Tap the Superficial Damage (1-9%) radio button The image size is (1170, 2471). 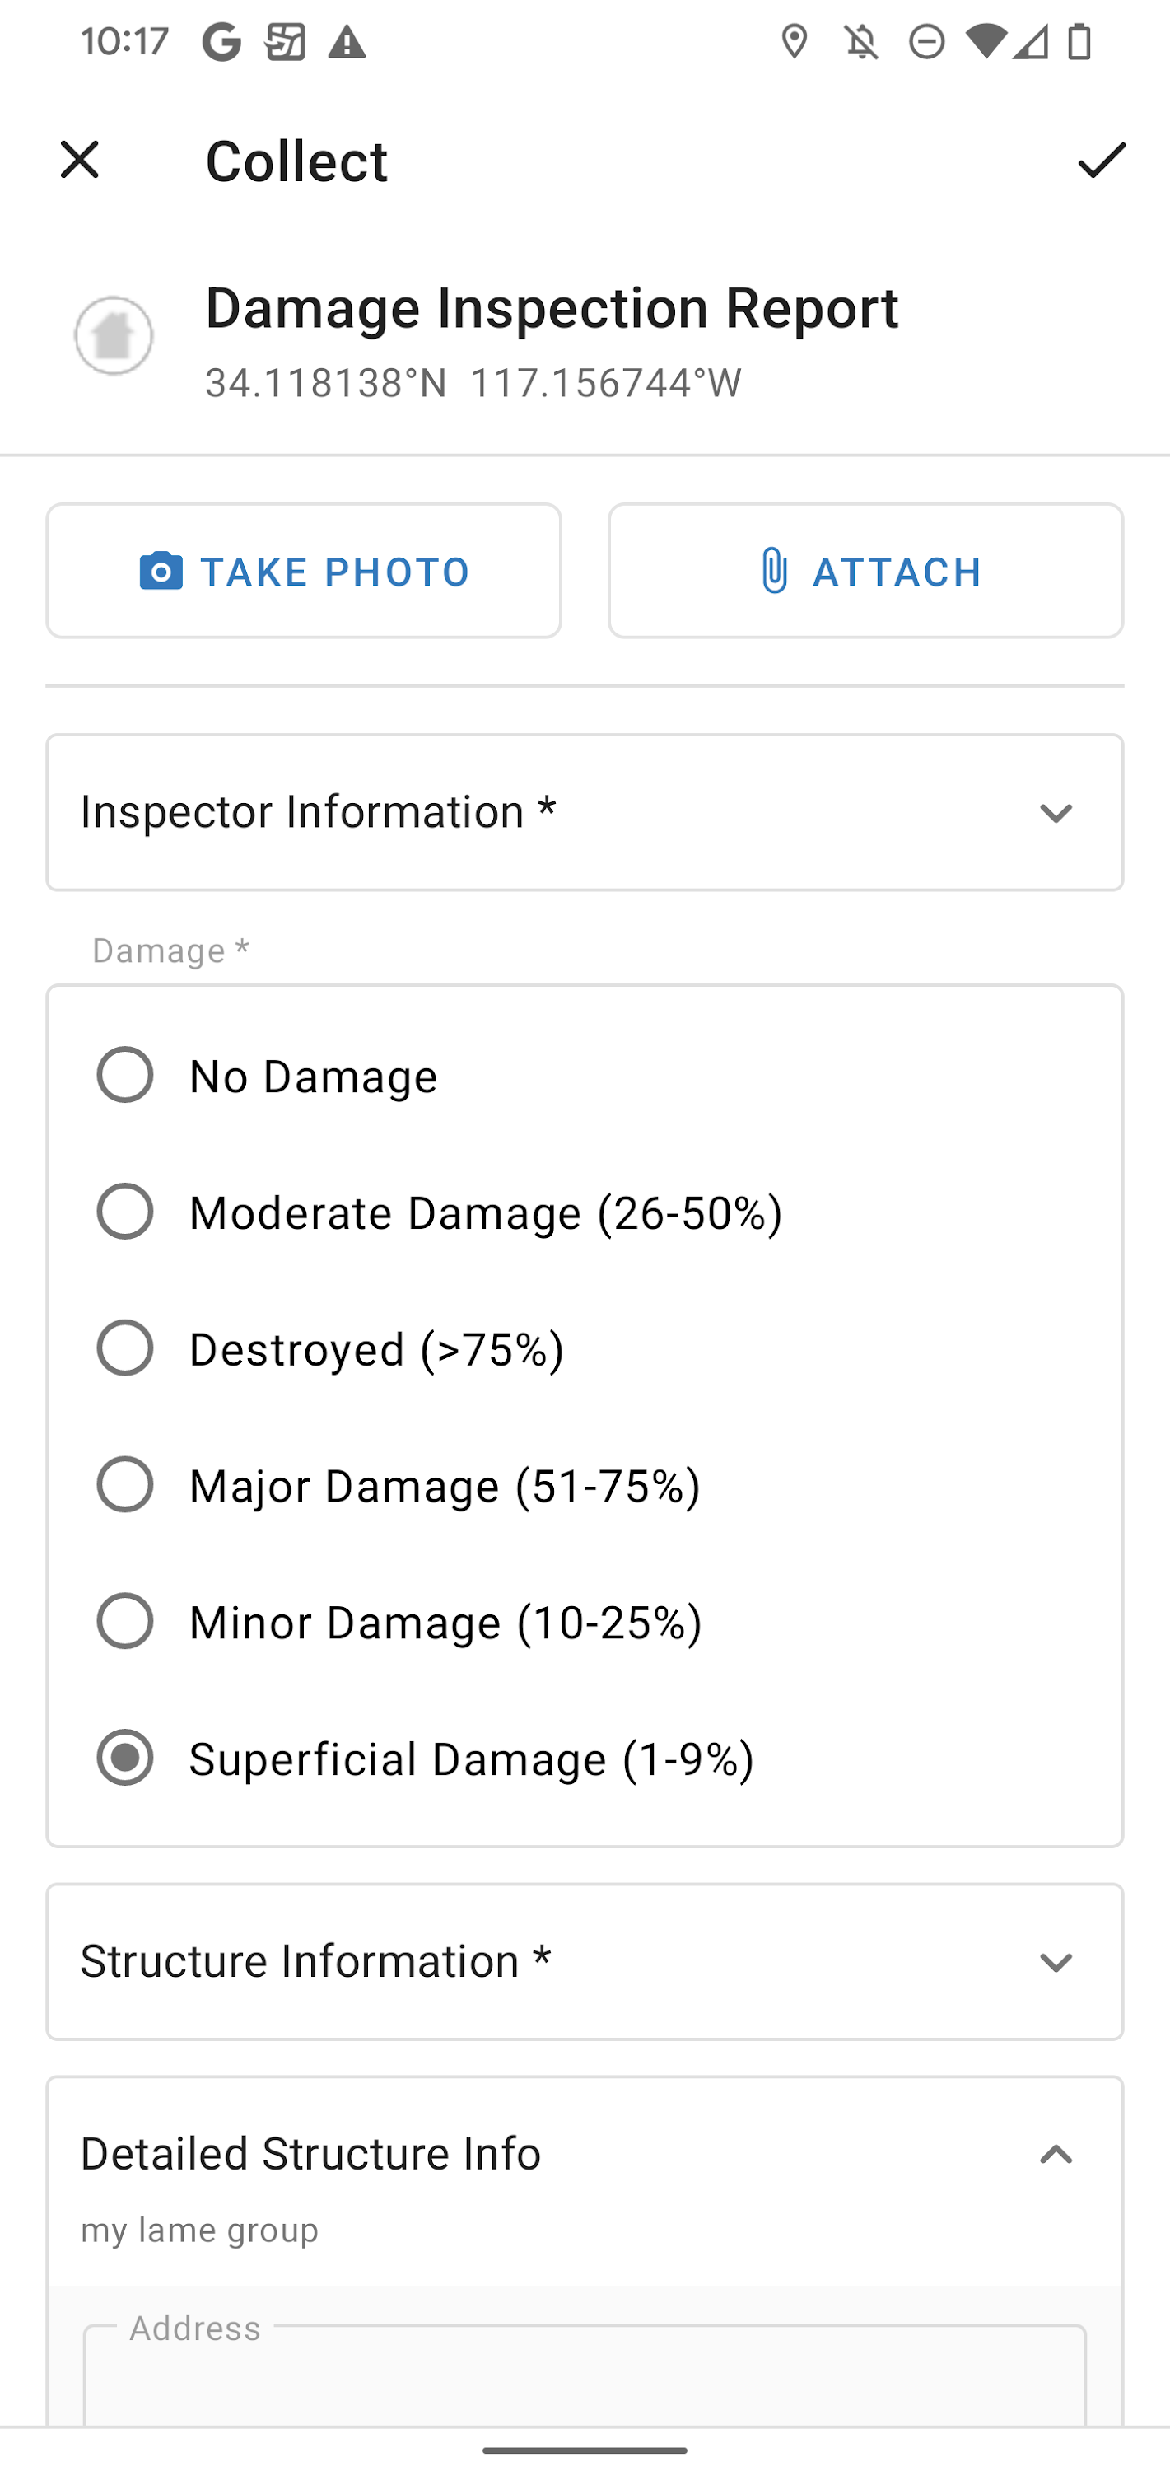(x=126, y=1758)
